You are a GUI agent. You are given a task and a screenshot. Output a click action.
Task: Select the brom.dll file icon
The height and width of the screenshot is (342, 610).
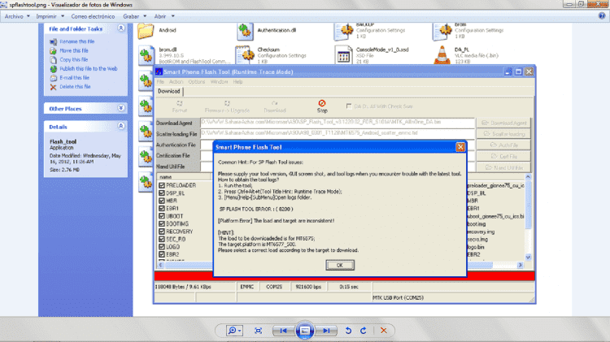pyautogui.click(x=146, y=54)
